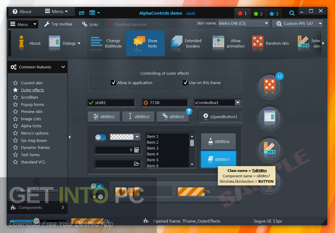Click the Random skin dice icon
The image size is (335, 233).
pyautogui.click(x=257, y=42)
